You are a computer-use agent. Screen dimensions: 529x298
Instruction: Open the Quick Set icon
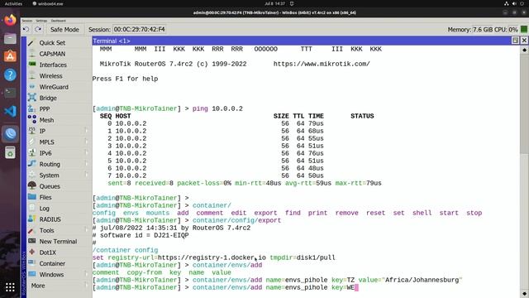click(x=31, y=42)
